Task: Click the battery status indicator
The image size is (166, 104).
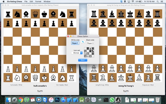Action: (139, 2)
